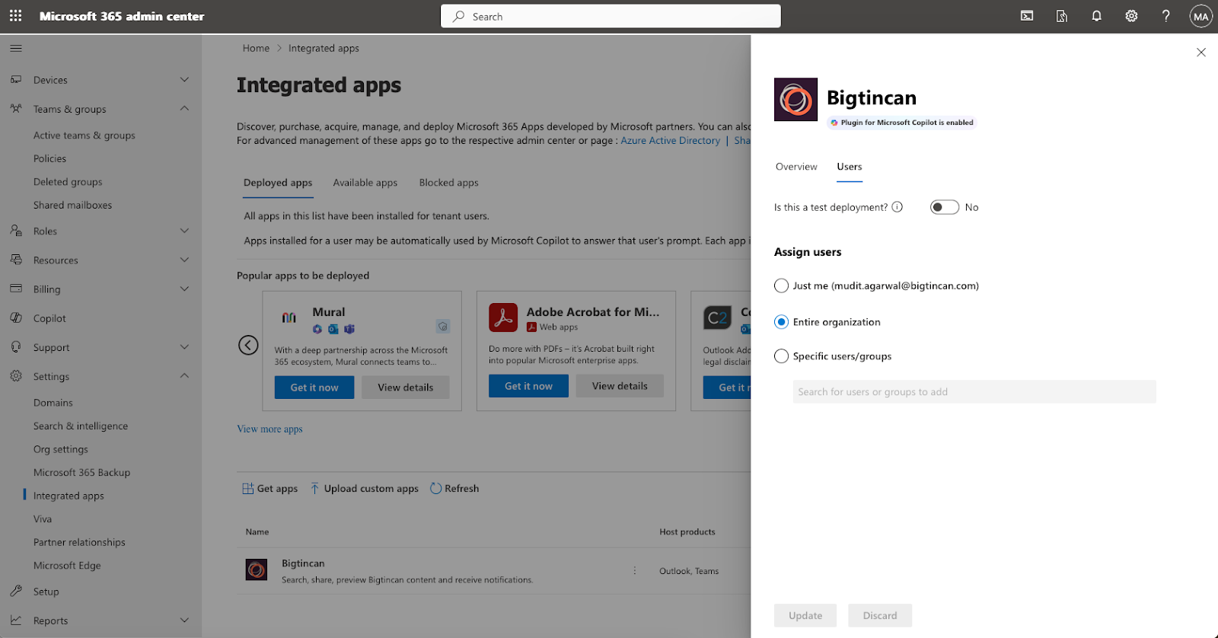
Task: Collapse navigation with the hamburger menu icon
Action: click(x=16, y=49)
